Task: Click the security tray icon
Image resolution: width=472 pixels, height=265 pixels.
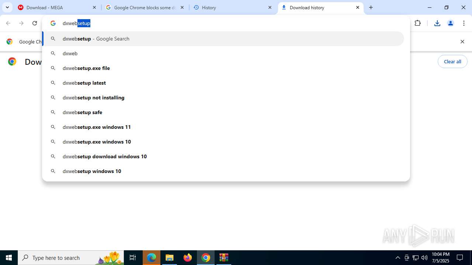Action: [x=407, y=258]
